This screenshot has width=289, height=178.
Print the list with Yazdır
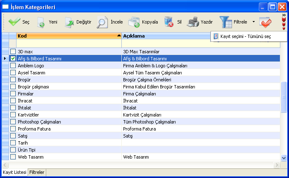[193, 22]
